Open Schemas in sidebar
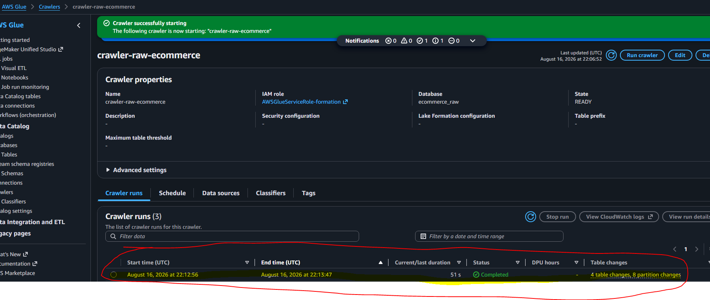This screenshot has height=300, width=710. [12, 173]
